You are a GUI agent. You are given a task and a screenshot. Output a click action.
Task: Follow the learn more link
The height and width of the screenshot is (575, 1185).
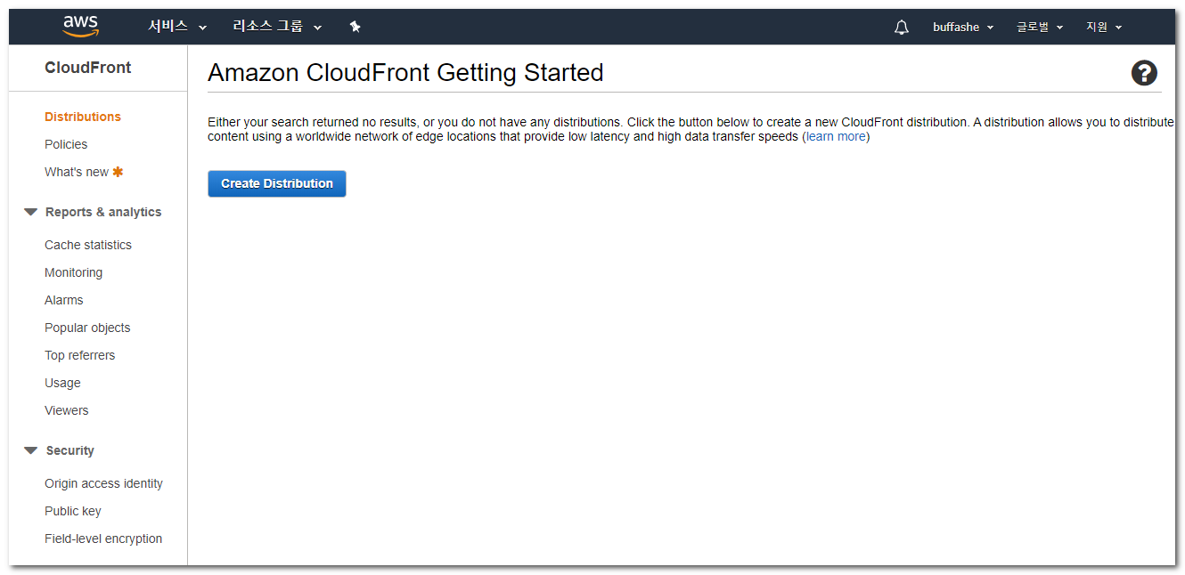[836, 136]
